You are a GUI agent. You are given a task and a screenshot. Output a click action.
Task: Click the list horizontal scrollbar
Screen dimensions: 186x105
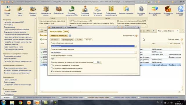pos(81,92)
